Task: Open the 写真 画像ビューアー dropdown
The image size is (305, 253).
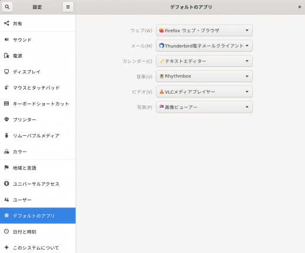Action: [204, 107]
